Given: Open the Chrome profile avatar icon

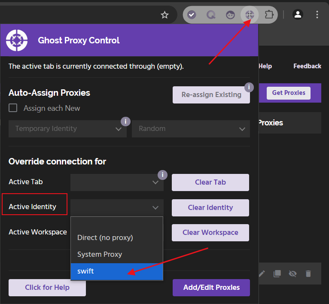Looking at the screenshot, I should point(298,15).
